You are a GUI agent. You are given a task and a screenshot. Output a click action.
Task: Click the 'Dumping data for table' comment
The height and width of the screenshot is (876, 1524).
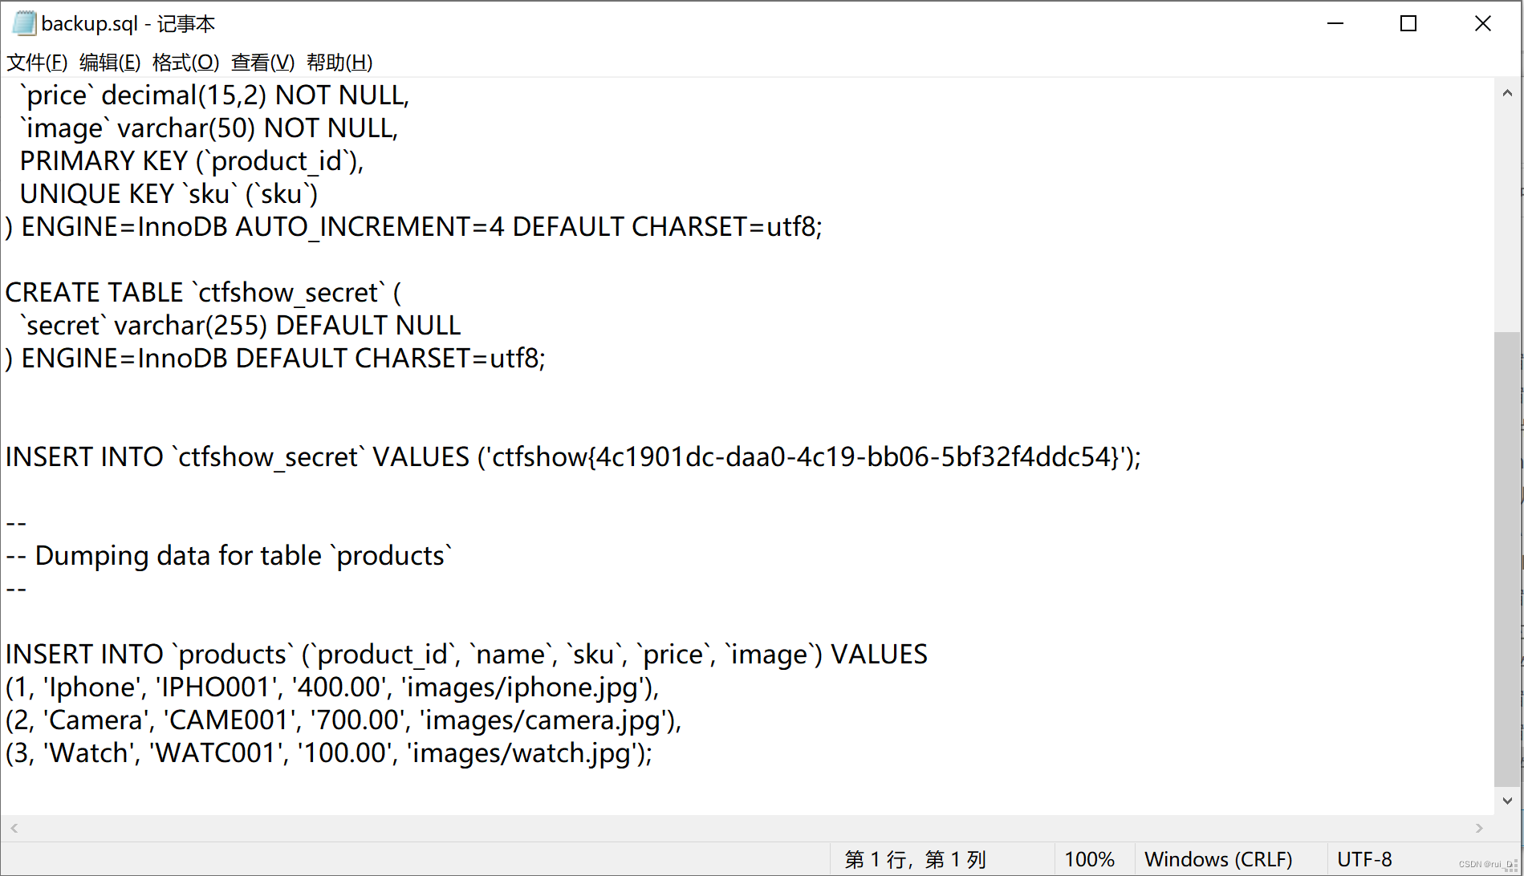click(x=229, y=556)
